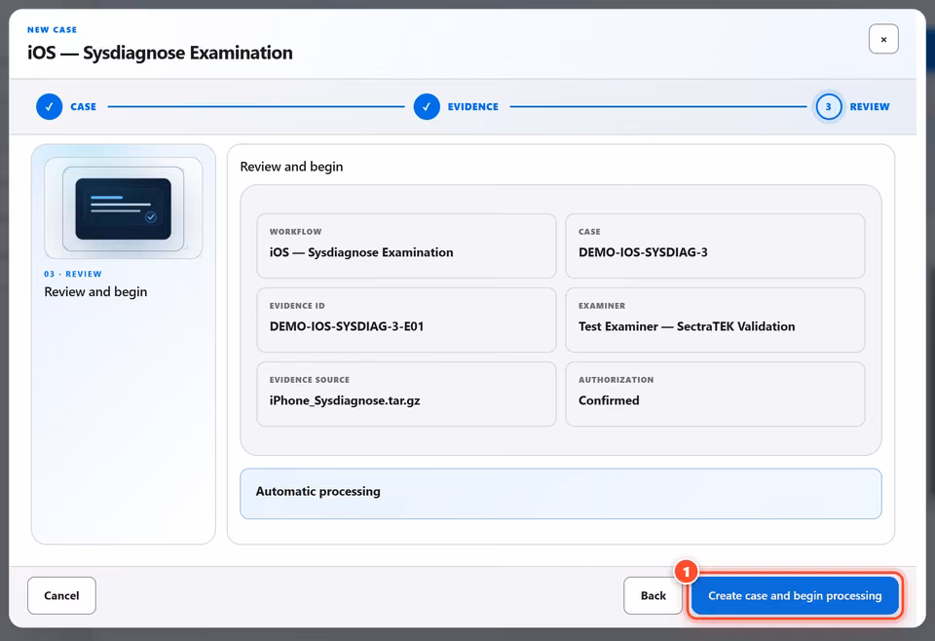Select examiner Test Examiner — SectraTEK Validation

687,326
